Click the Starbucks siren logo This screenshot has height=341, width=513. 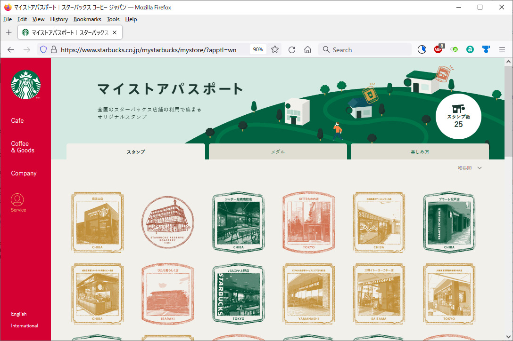(x=25, y=85)
